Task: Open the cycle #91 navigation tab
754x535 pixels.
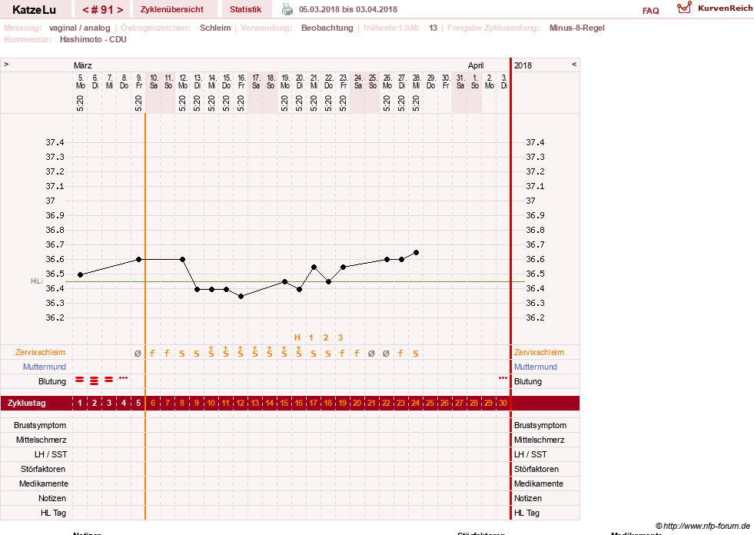Action: pyautogui.click(x=102, y=9)
